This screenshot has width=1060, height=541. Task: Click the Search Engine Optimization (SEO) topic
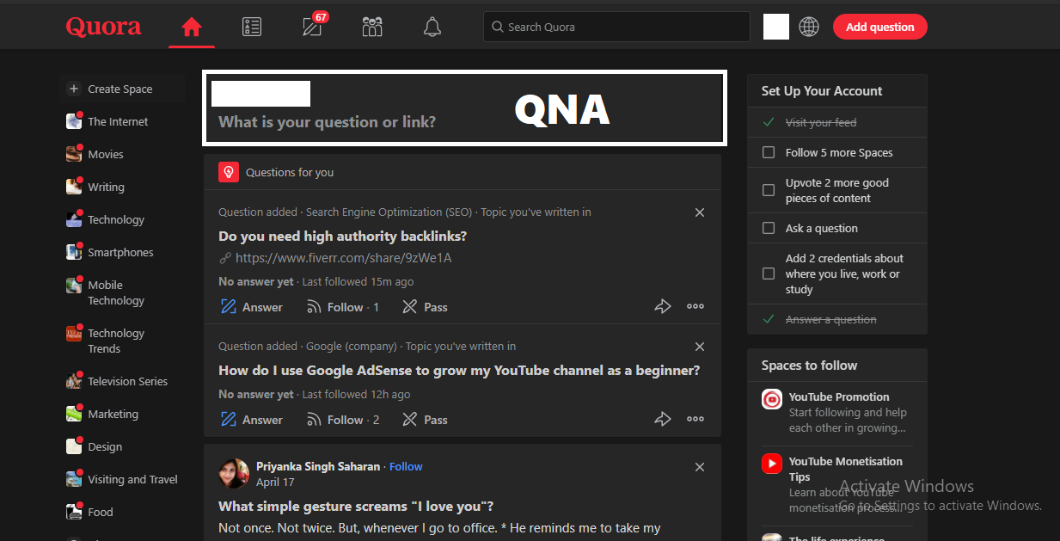click(389, 212)
